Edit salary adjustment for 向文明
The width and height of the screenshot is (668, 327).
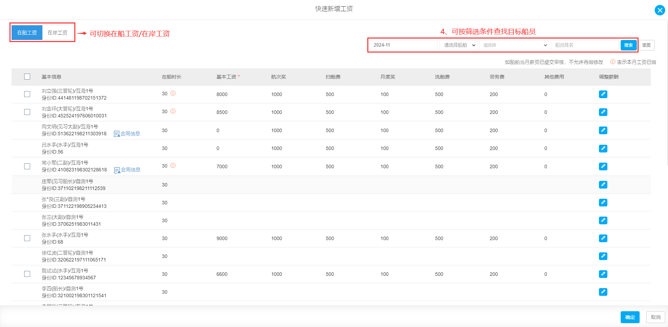point(603,130)
